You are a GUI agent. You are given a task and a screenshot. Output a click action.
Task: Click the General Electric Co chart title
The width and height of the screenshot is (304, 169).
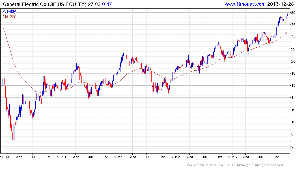pyautogui.click(x=45, y=4)
